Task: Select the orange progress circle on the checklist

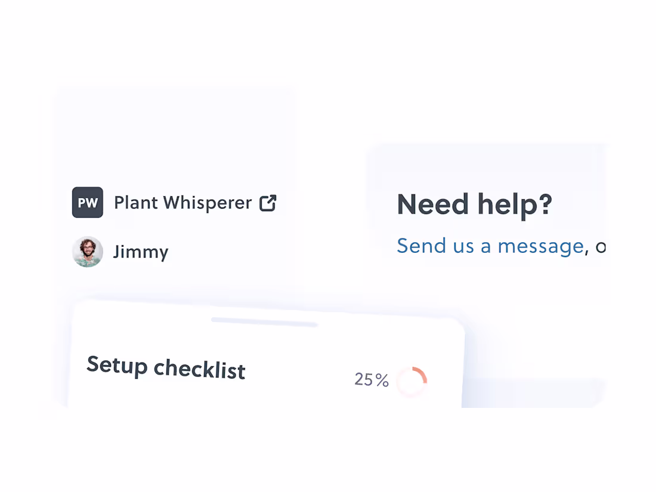Action: (411, 380)
